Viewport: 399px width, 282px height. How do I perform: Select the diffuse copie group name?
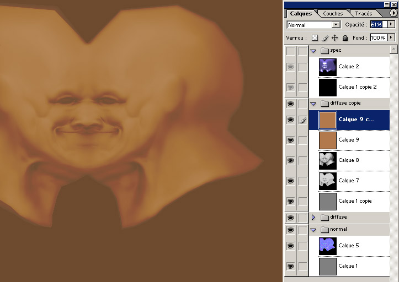point(345,103)
